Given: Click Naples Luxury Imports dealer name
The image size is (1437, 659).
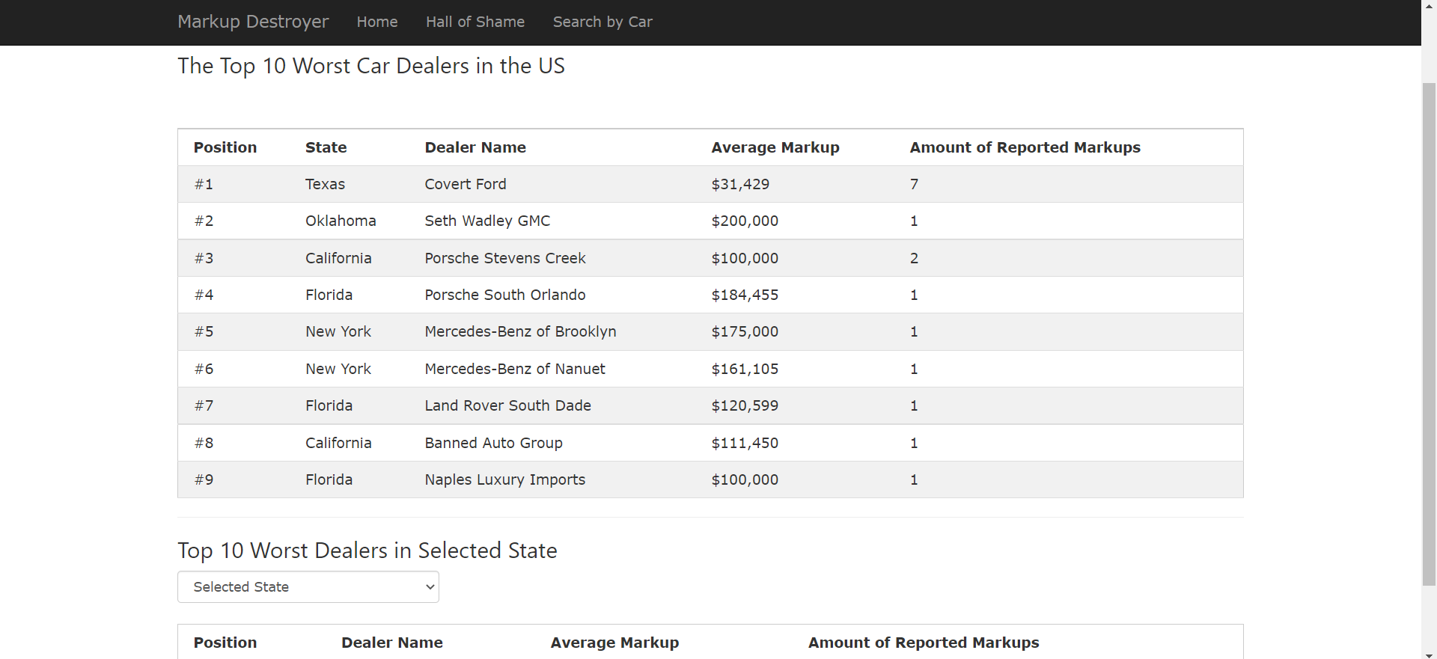Looking at the screenshot, I should tap(505, 479).
